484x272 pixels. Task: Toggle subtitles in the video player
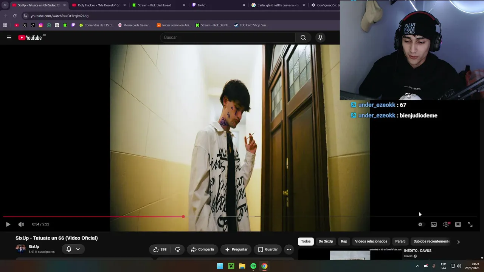[434, 224]
